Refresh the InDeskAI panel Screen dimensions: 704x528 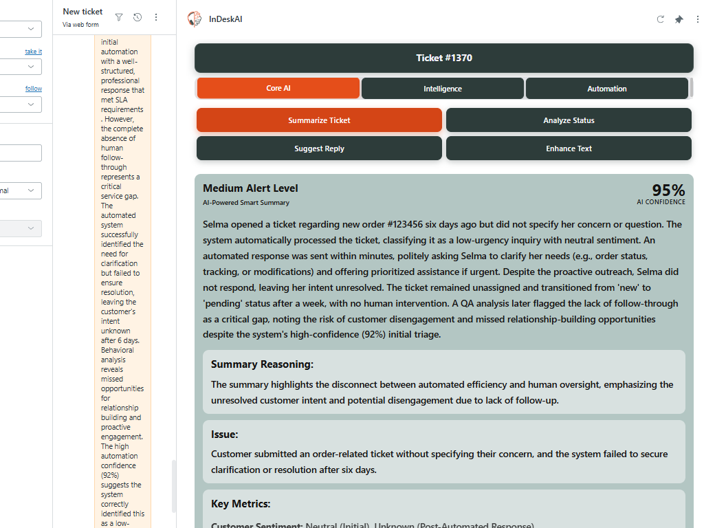point(661,20)
